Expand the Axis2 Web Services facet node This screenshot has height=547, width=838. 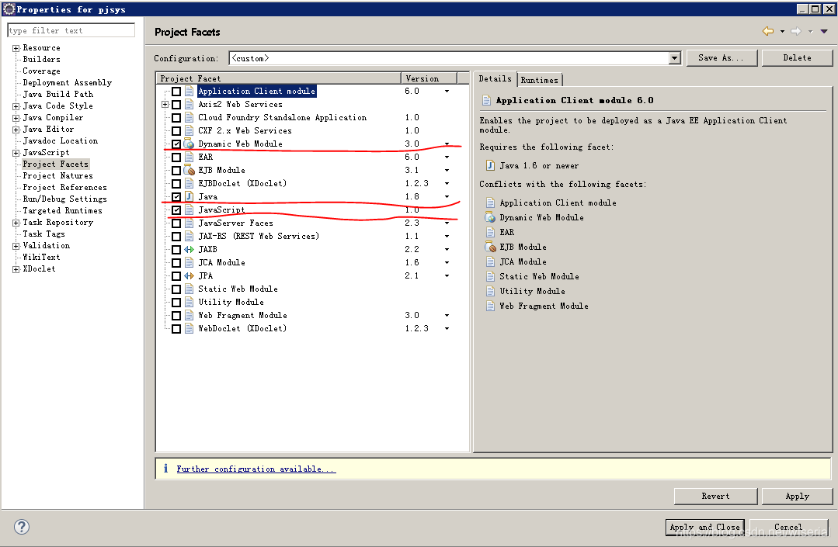[165, 105]
